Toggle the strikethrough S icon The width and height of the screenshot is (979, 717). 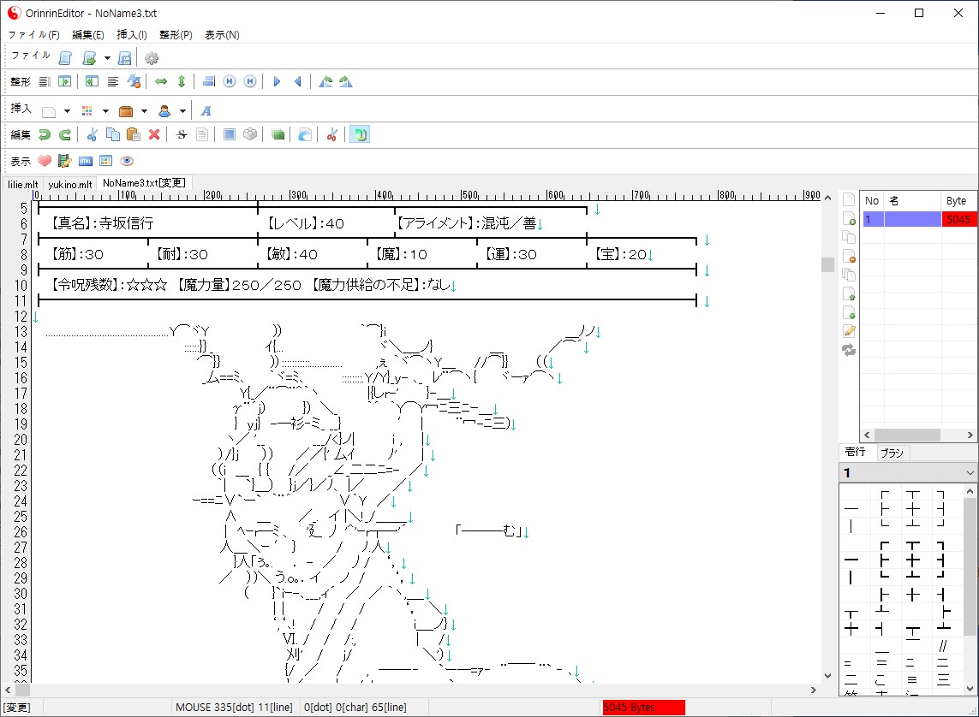(x=181, y=134)
